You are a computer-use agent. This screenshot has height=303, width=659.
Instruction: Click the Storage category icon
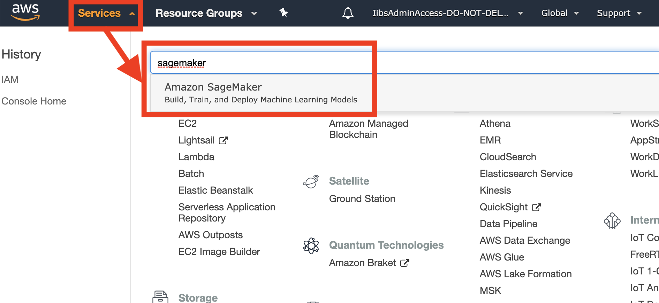[160, 297]
